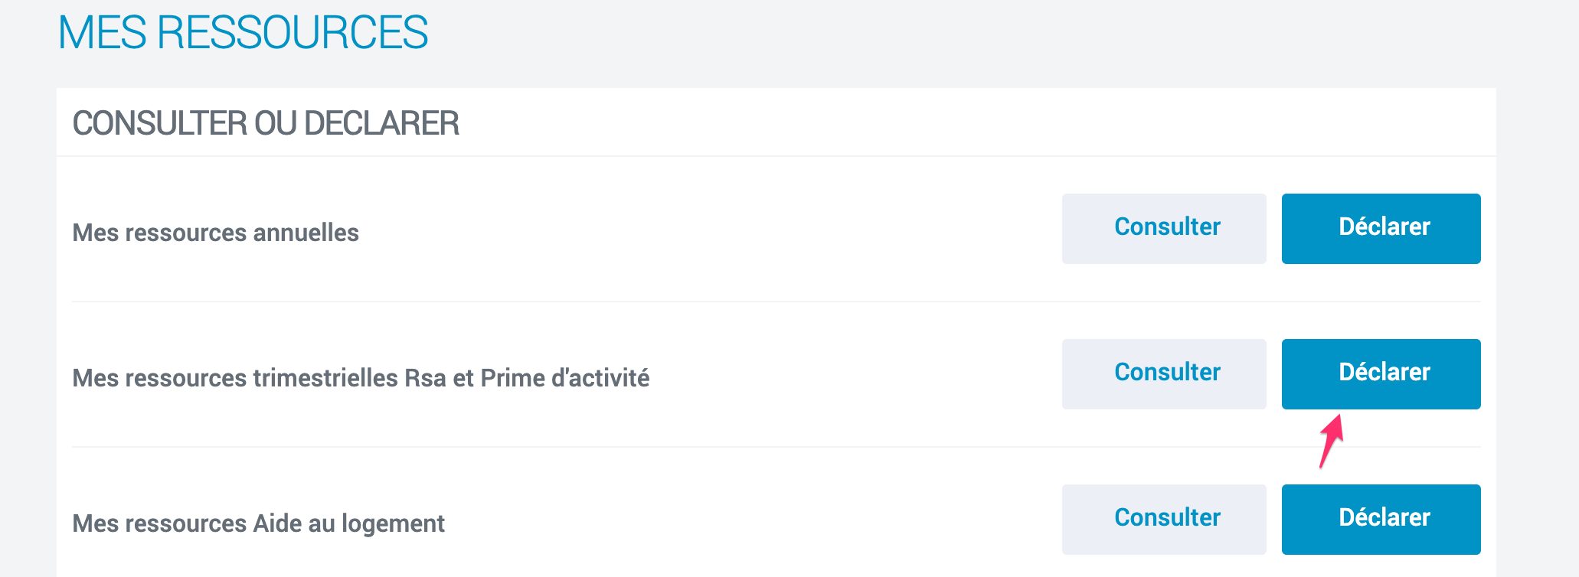Consult housing aid resources via the bottom Consulter
The height and width of the screenshot is (577, 1579).
coord(1164,519)
